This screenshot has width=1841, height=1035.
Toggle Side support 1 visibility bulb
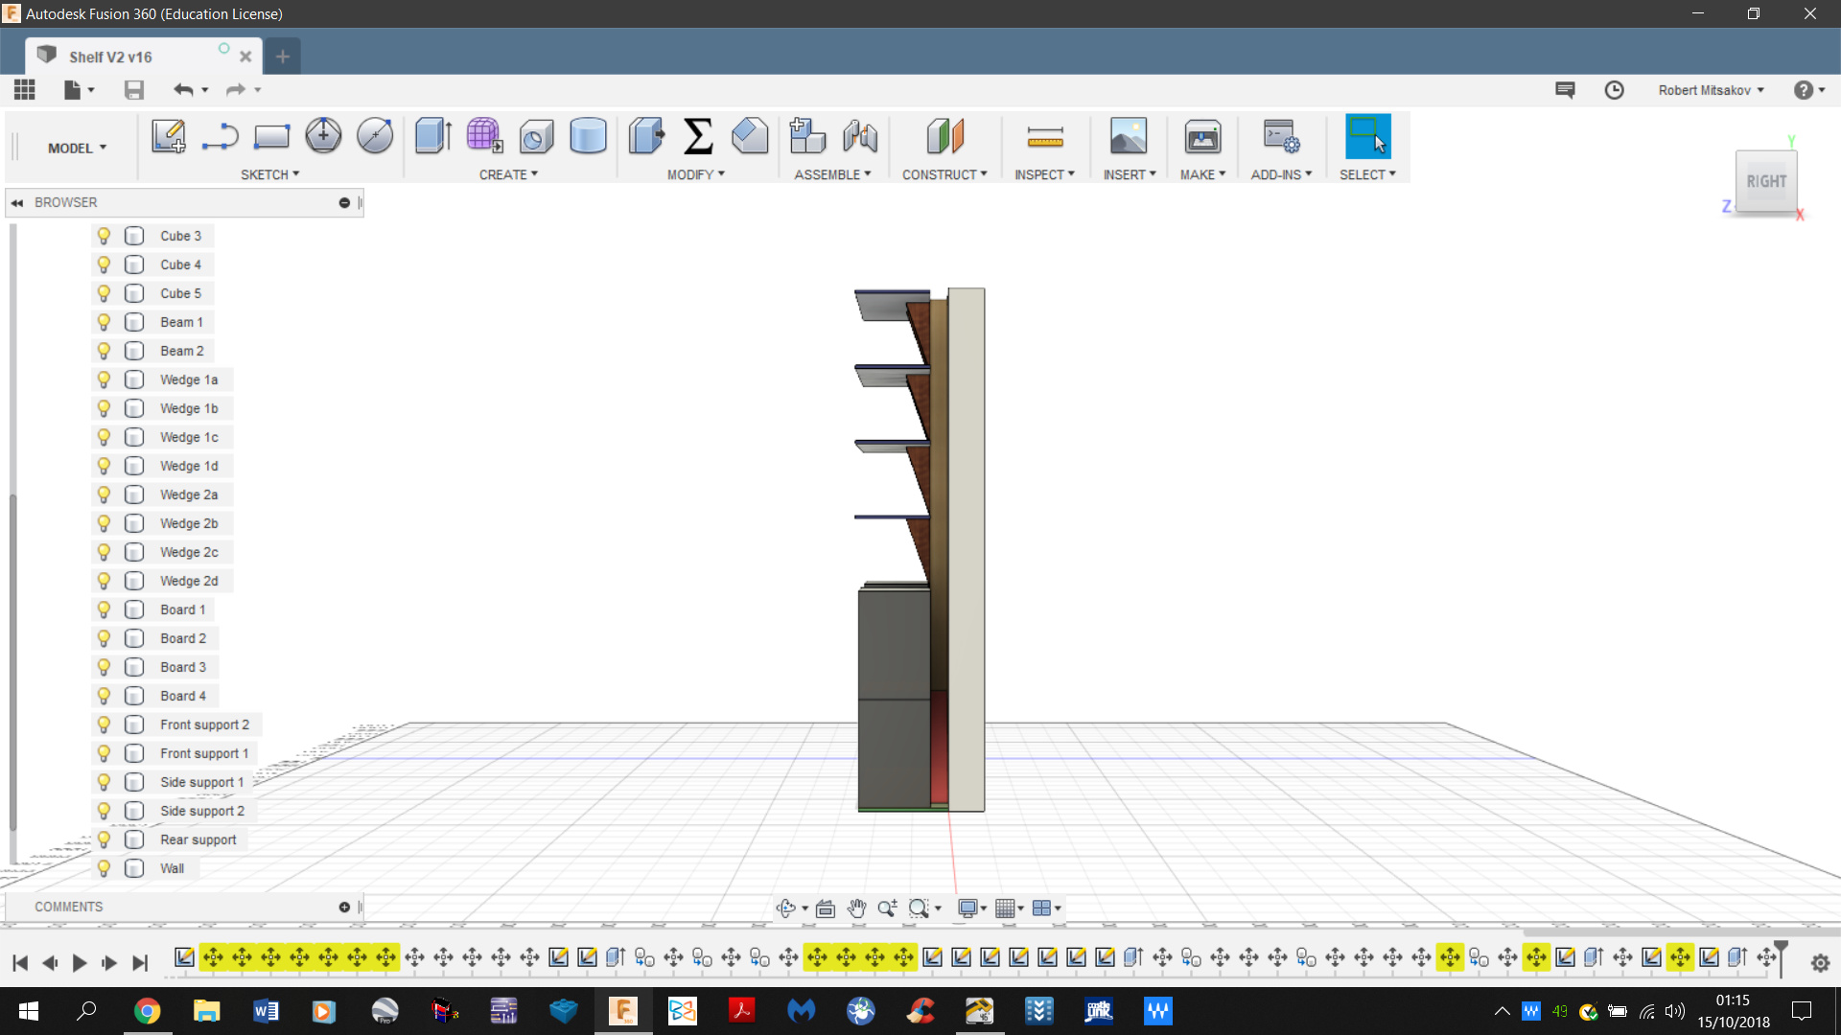tap(104, 782)
